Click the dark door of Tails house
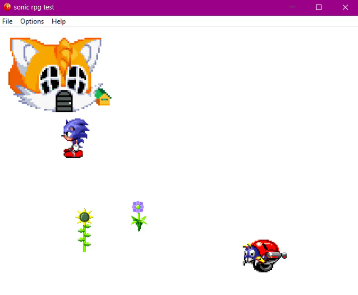 64,101
